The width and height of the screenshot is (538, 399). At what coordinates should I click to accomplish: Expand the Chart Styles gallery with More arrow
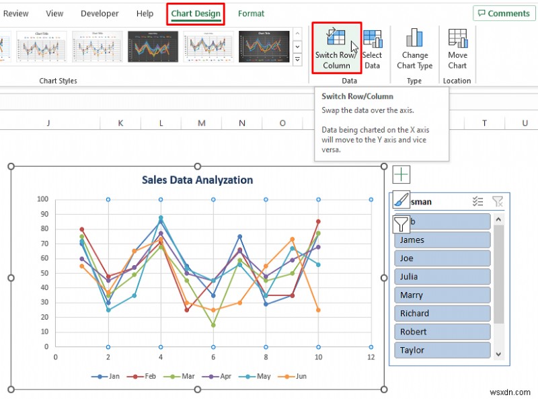(297, 60)
